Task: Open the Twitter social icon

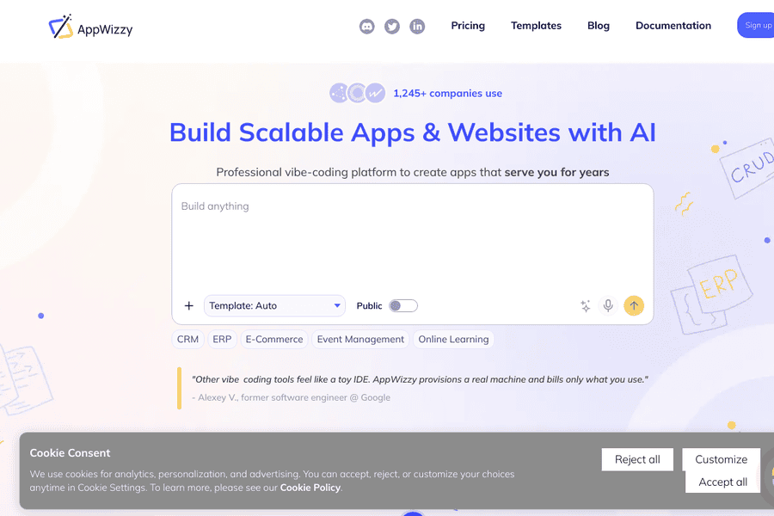Action: point(392,27)
